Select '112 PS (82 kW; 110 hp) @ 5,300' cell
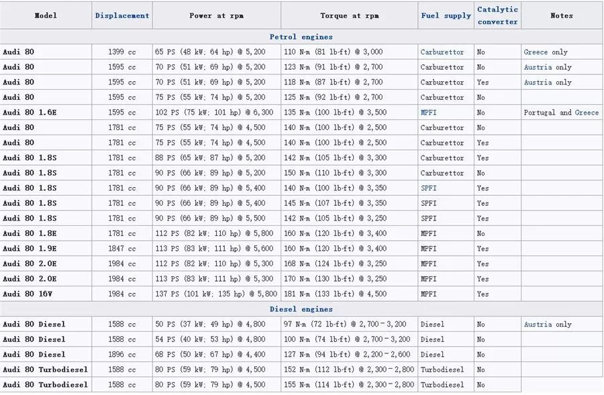The image size is (604, 395). coord(217,264)
